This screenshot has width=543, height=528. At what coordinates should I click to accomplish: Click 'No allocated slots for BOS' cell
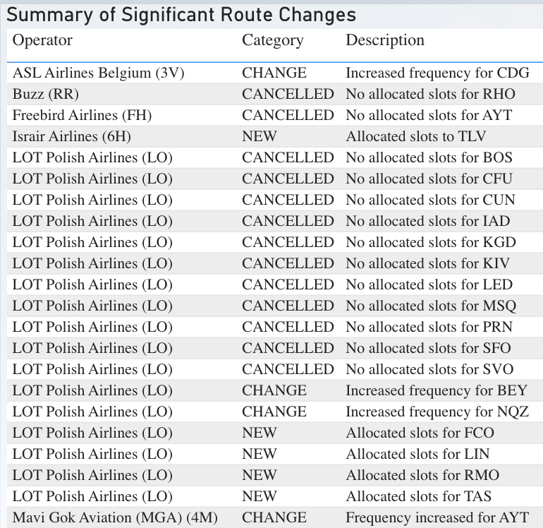tap(429, 157)
